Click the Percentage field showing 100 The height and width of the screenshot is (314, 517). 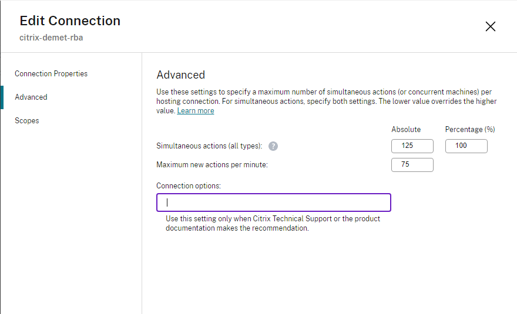tap(466, 146)
